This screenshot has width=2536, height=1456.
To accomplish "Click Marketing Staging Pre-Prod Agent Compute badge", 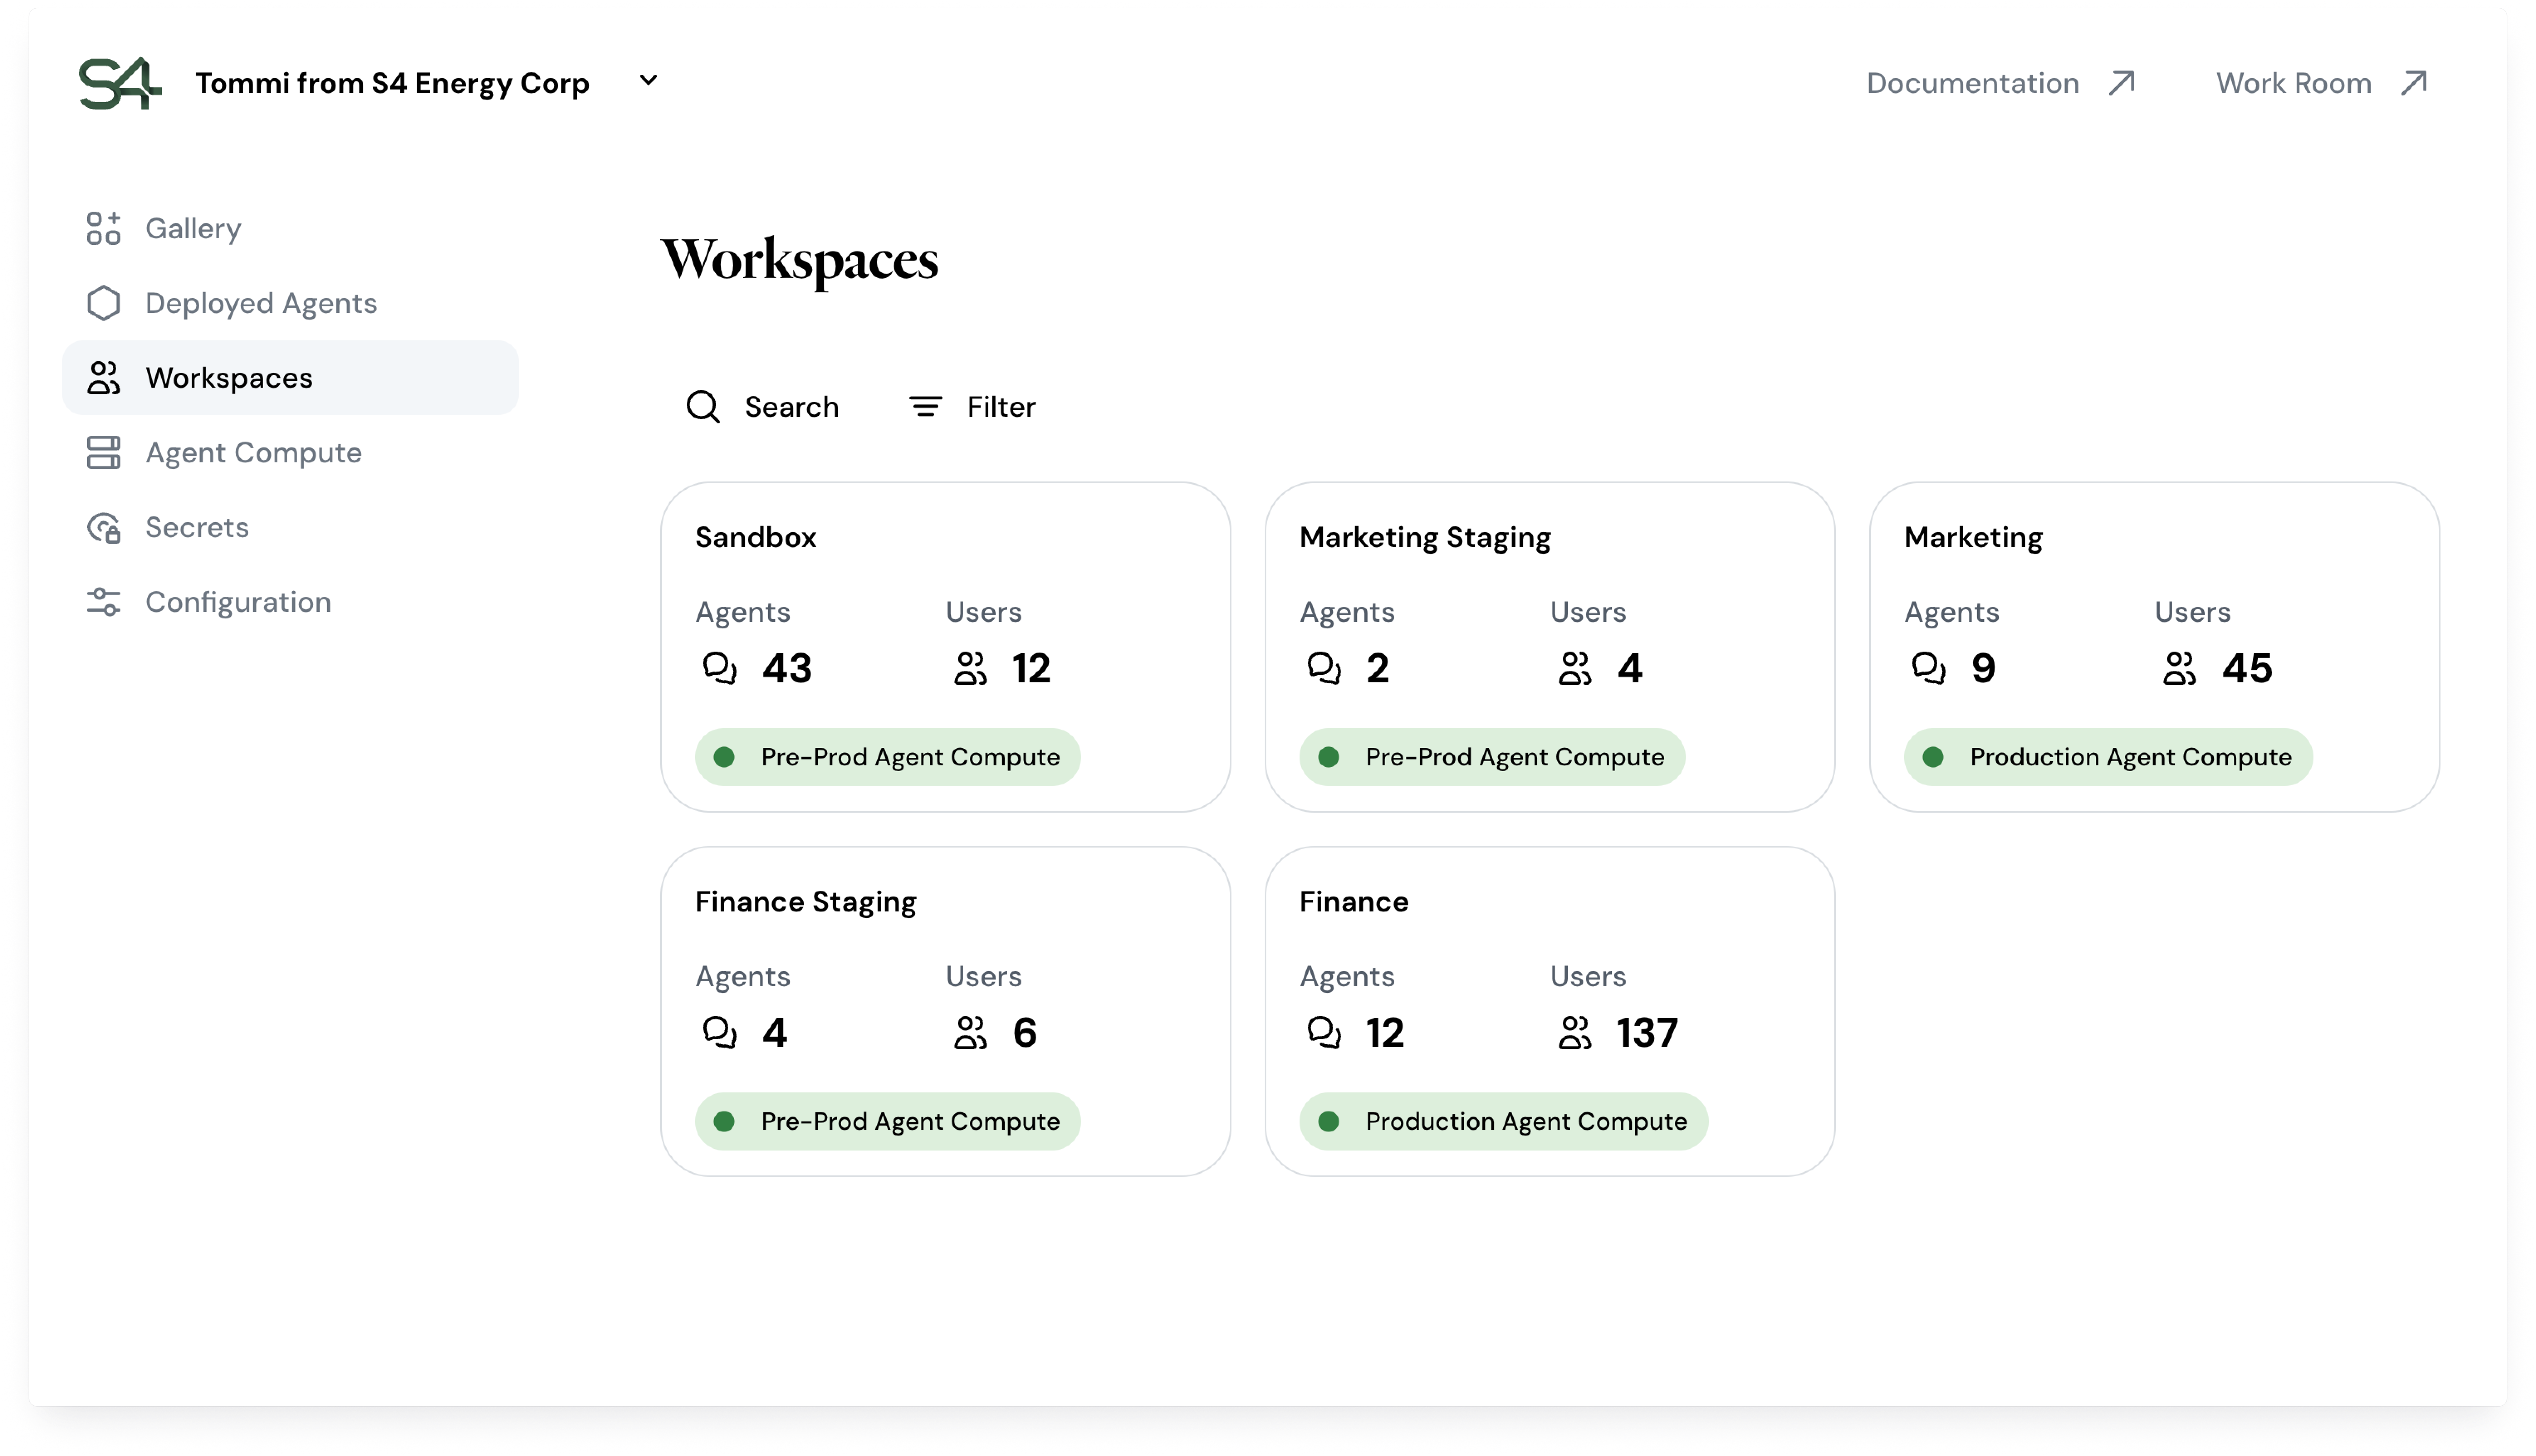I will [1492, 757].
